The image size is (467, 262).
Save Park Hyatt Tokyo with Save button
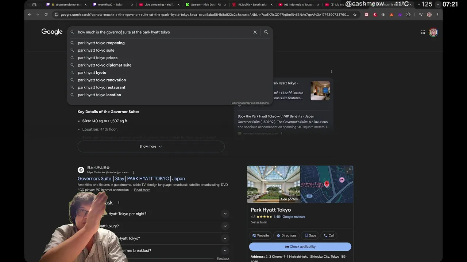(310, 235)
